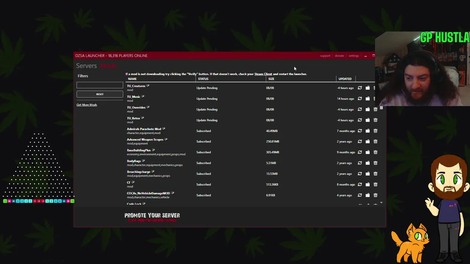Open folder for BaseBuildingPlus mod

[368, 152]
